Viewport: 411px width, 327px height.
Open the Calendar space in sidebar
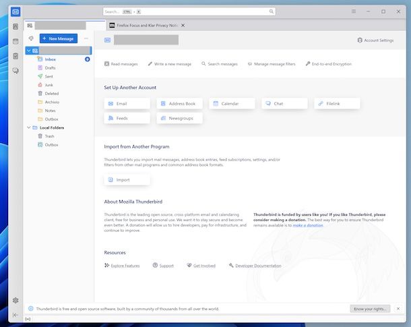pyautogui.click(x=15, y=41)
